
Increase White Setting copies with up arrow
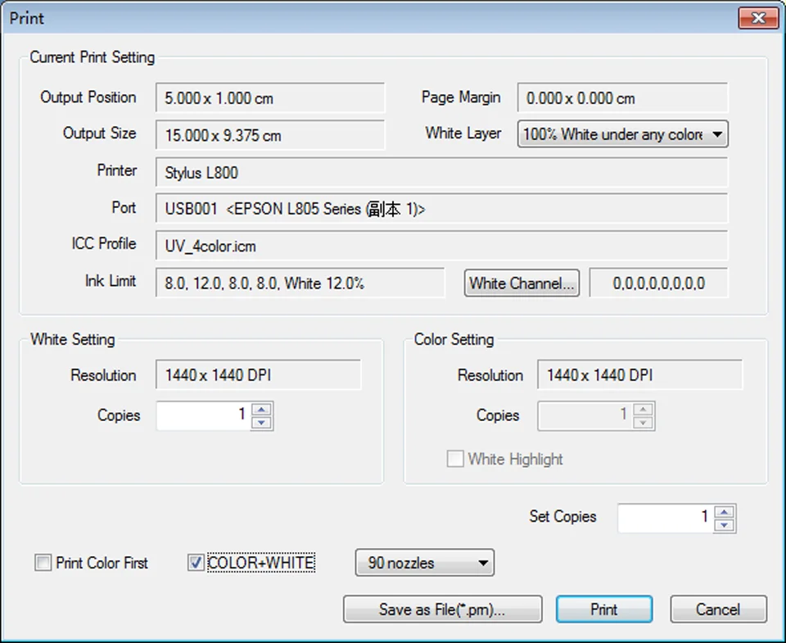tap(261, 410)
